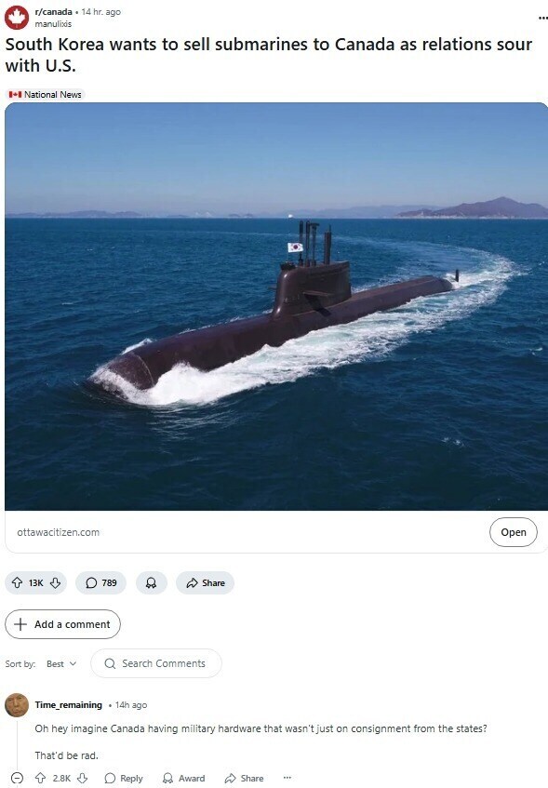Screen dimensions: 548x788
Task: Open the submarine image thumbnail
Action: click(276, 307)
